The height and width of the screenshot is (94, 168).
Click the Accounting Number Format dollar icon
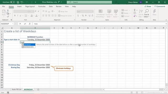(78, 16)
